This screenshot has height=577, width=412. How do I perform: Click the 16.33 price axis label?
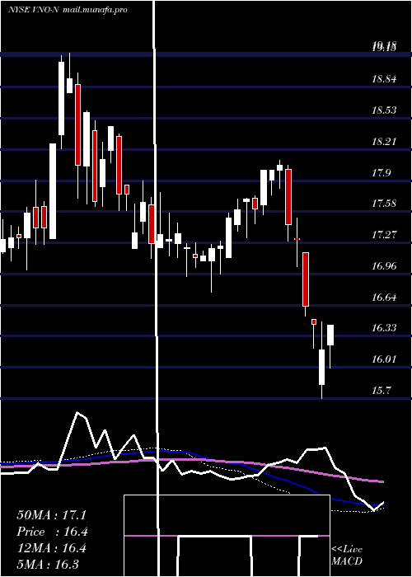[x=384, y=327]
